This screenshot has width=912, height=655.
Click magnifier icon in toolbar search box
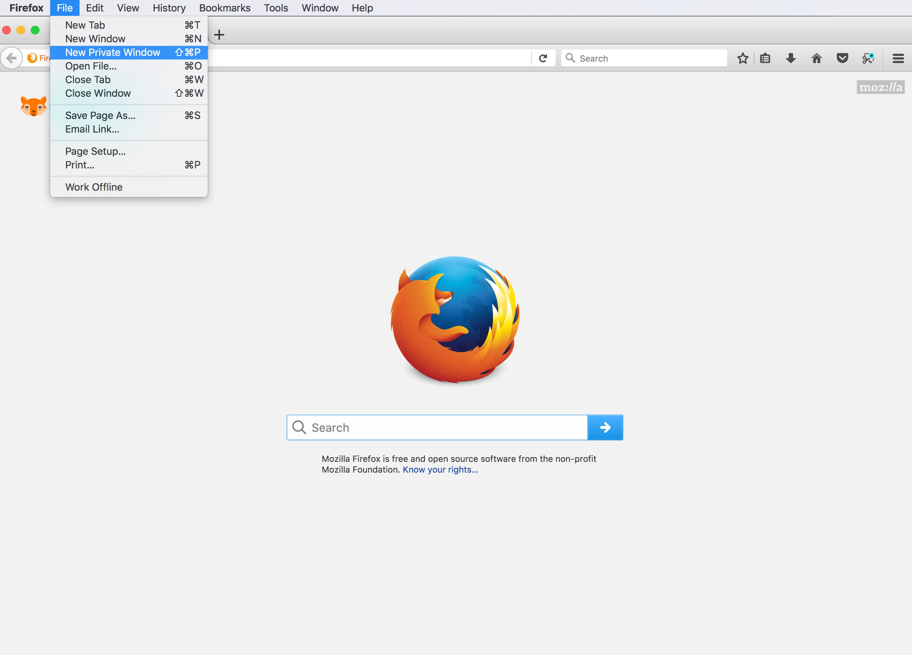[570, 58]
